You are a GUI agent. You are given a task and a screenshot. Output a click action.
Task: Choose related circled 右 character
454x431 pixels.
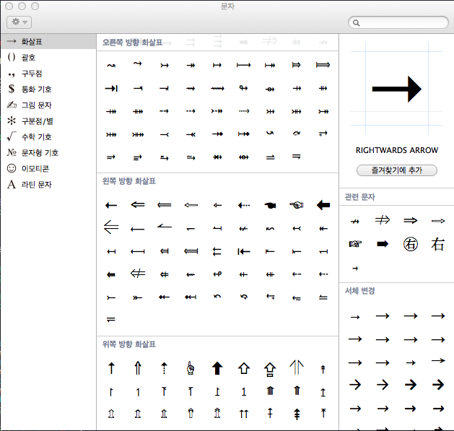pos(411,244)
